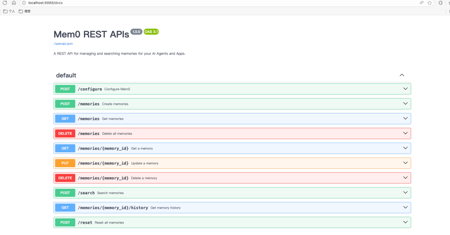Screen dimensions: 450x235
Task: Open the first bookmarks folder icon
Action: coord(5,12)
